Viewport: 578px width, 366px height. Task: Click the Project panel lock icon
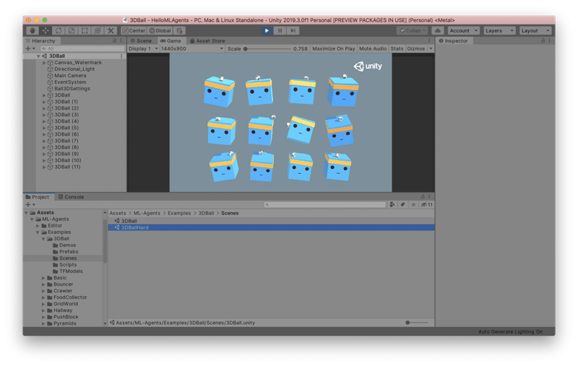(423, 196)
